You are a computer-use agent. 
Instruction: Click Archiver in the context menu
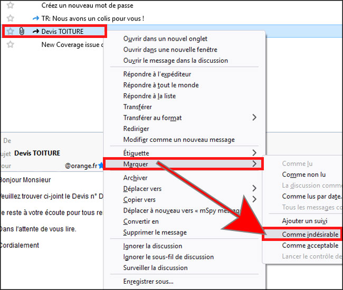pos(135,178)
